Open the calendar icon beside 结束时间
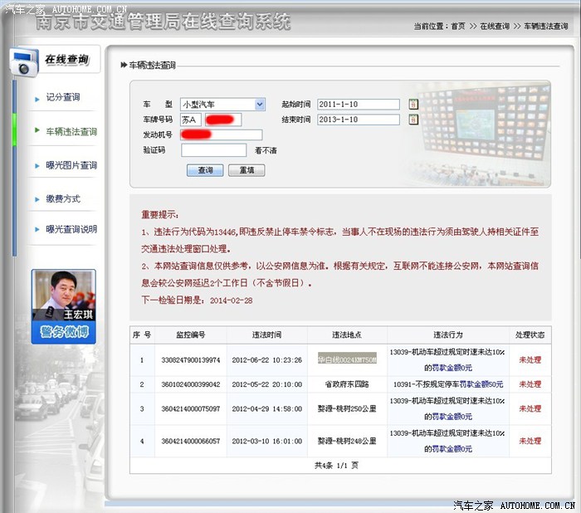 [x=413, y=120]
